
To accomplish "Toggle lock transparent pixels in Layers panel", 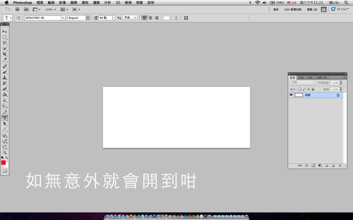I will pos(300,89).
